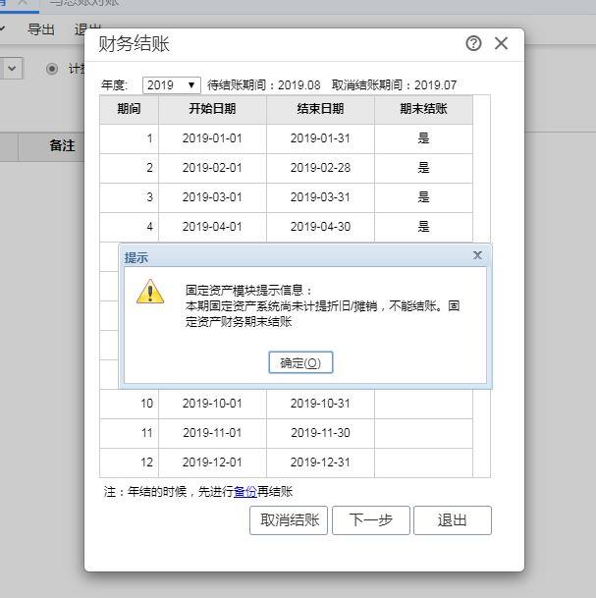Click period number 11 cell
The width and height of the screenshot is (596, 598).
(x=129, y=433)
